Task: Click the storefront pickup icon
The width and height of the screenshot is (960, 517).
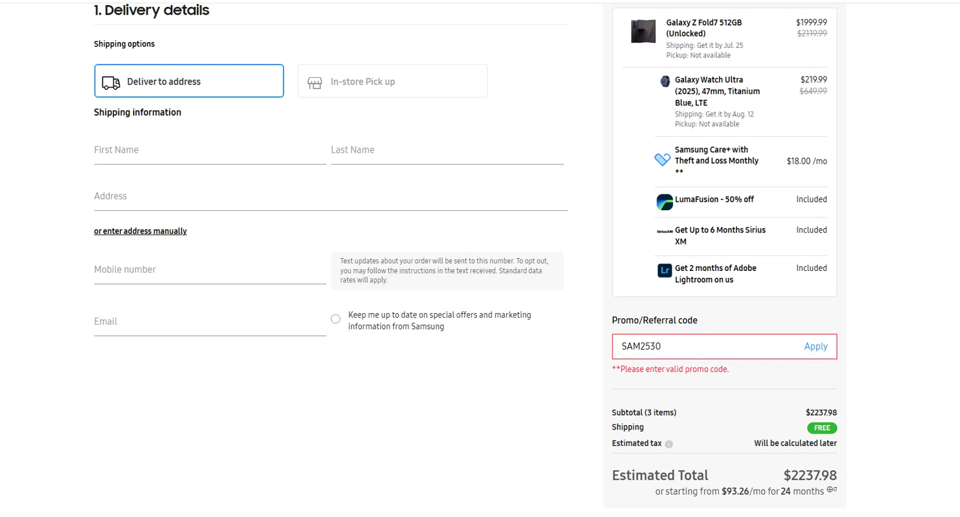Action: 314,82
